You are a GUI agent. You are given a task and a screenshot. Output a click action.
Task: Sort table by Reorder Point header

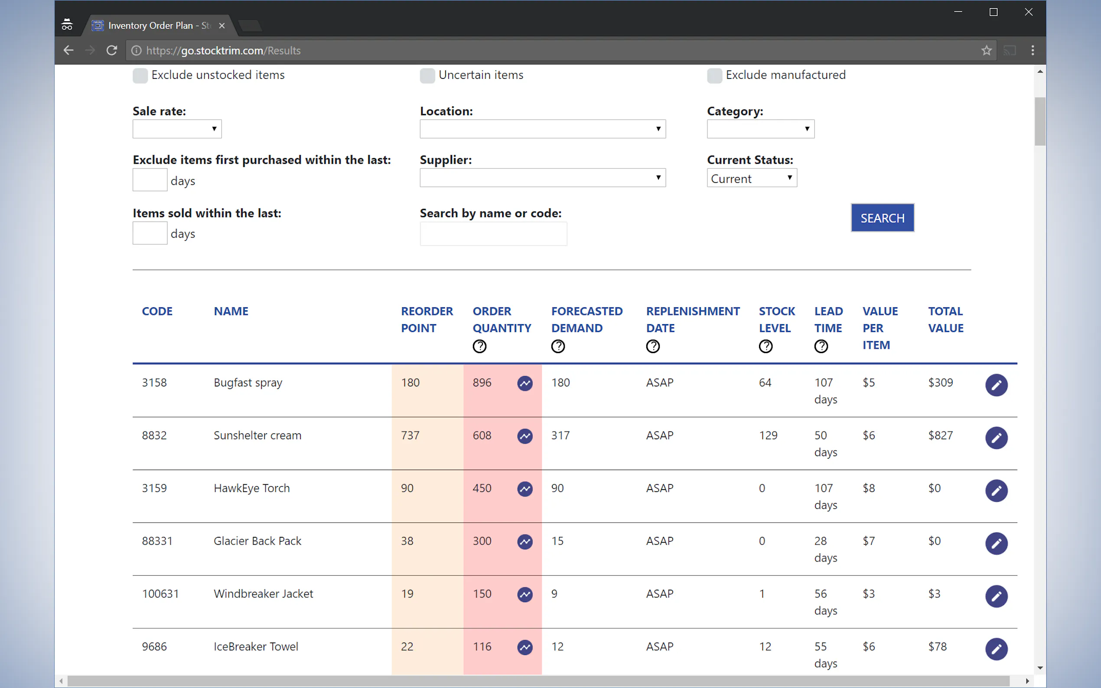point(427,319)
